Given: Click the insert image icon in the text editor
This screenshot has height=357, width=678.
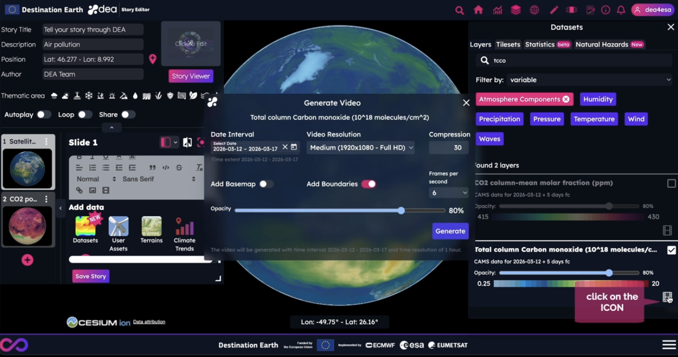Looking at the screenshot, I should [x=93, y=190].
